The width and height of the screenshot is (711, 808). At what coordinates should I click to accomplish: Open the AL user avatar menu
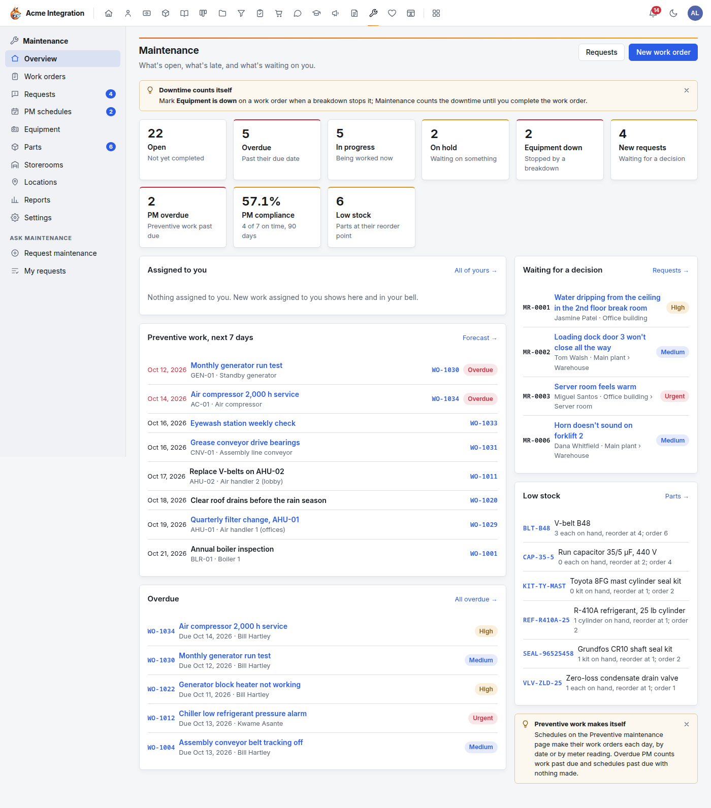(x=695, y=13)
